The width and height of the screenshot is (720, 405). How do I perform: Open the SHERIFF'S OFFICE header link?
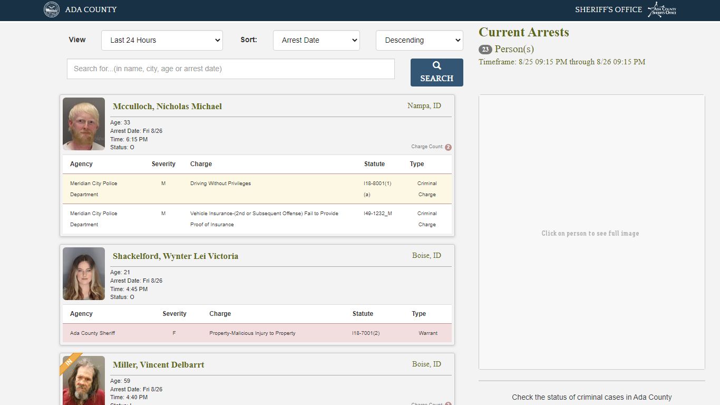[608, 9]
